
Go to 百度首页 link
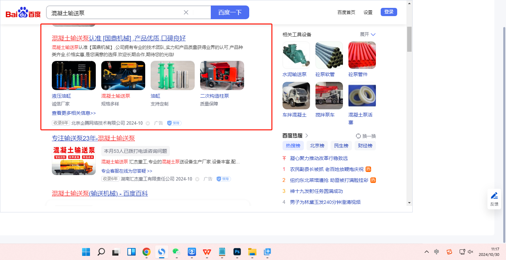click(x=346, y=12)
